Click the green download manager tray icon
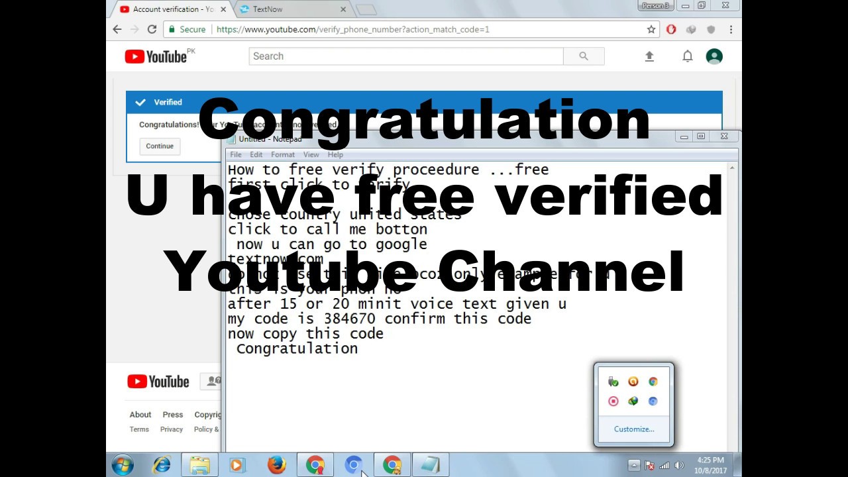Image resolution: width=848 pixels, height=477 pixels. pyautogui.click(x=633, y=401)
